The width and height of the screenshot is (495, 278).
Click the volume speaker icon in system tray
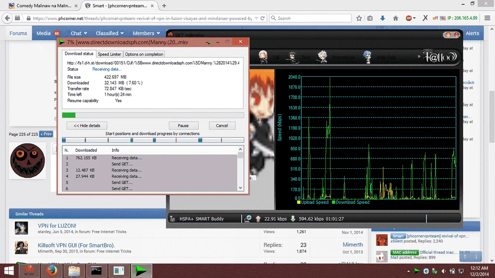[x=443, y=271]
